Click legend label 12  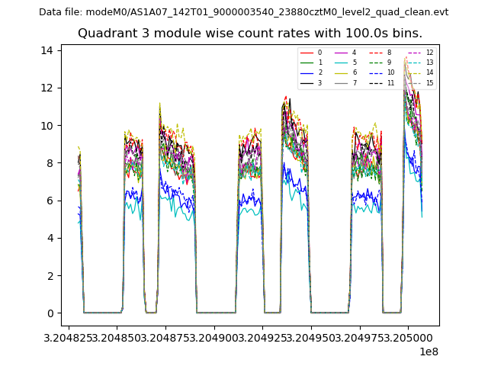point(429,53)
